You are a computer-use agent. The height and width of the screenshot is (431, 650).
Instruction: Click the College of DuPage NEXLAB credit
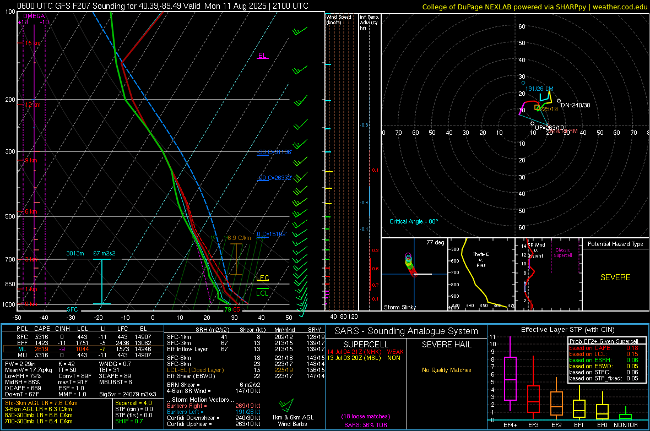[x=534, y=7]
